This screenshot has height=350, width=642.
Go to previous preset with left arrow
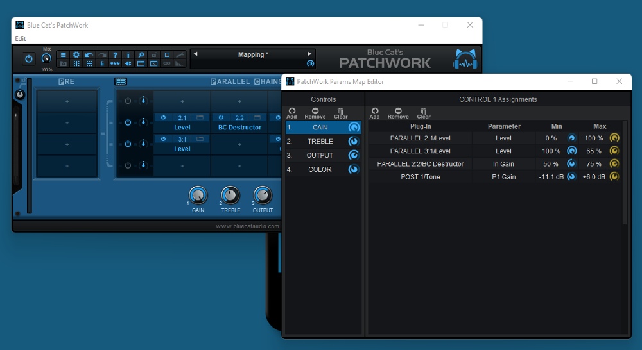click(195, 54)
